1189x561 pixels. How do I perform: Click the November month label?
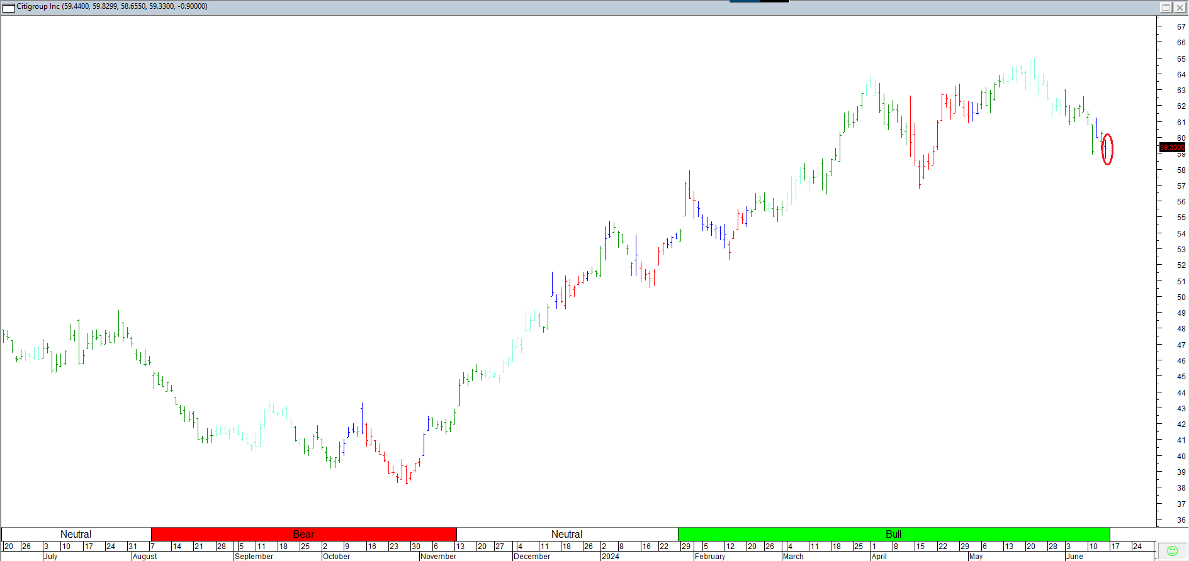click(438, 557)
